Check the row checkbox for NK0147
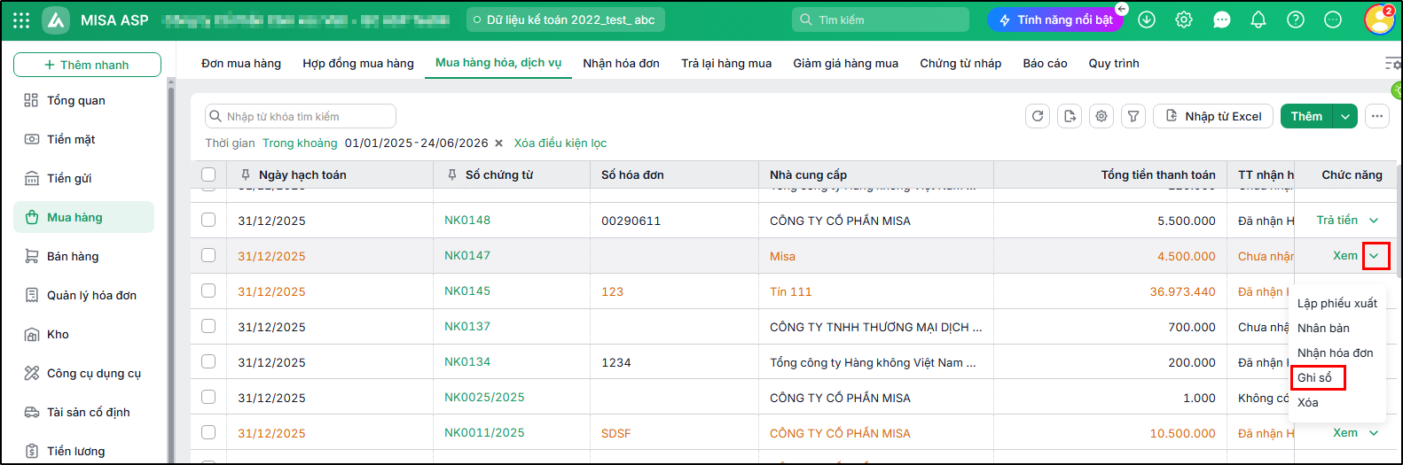The width and height of the screenshot is (1403, 465). pyautogui.click(x=208, y=255)
